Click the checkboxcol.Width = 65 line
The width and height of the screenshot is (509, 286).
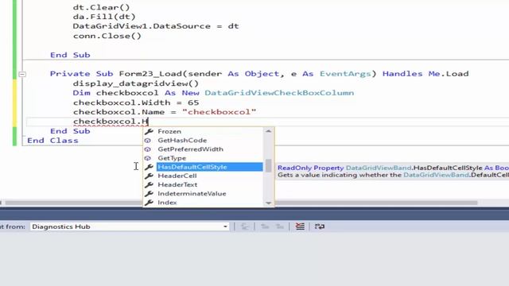click(x=136, y=102)
